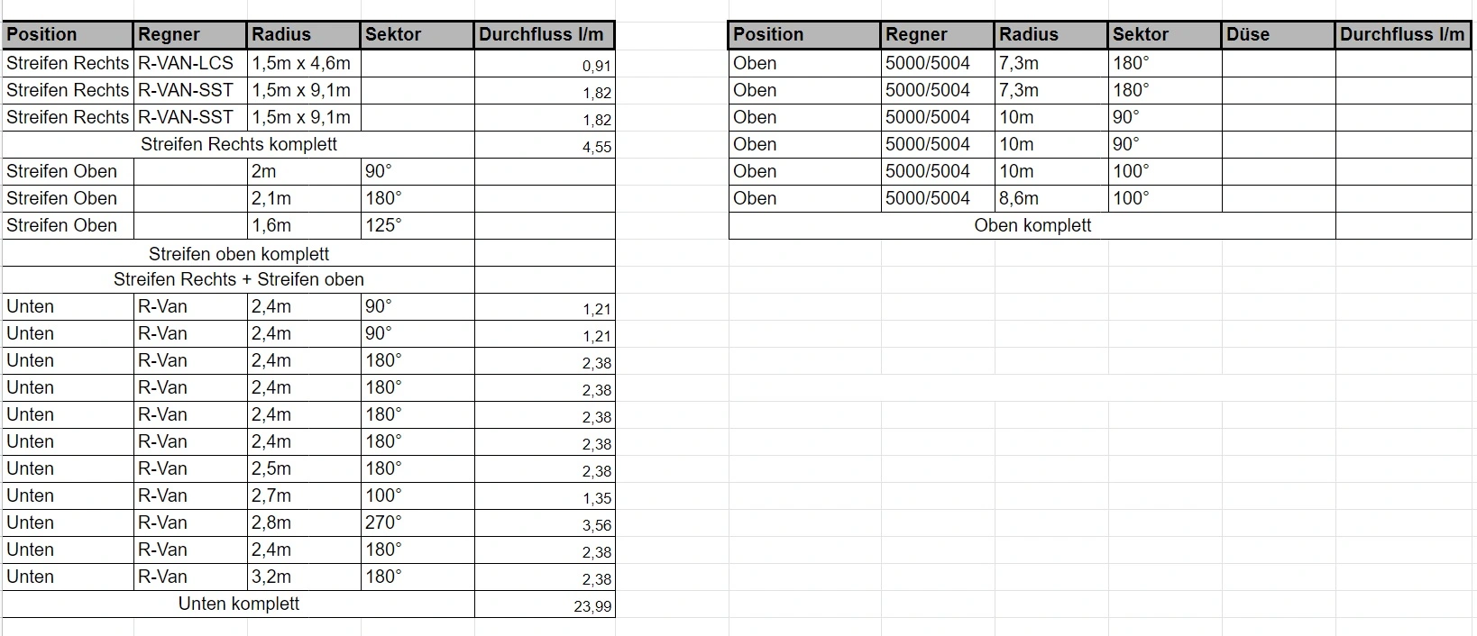Click the empty Düse cell of 8,6m row
1477x636 pixels.
click(1278, 198)
